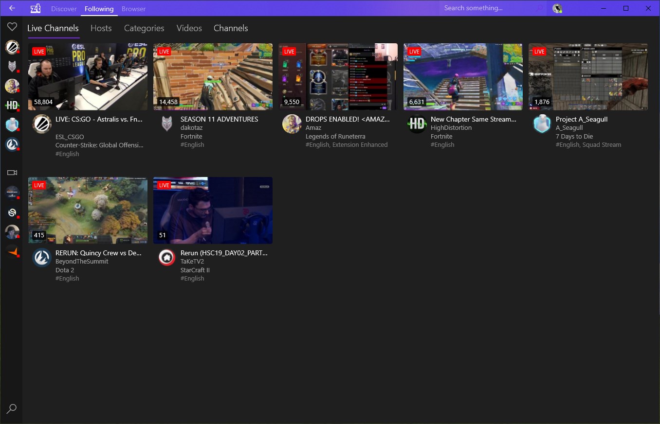The image size is (660, 424).
Task: Click the 'Dota 2' game link
Action: [x=65, y=270]
